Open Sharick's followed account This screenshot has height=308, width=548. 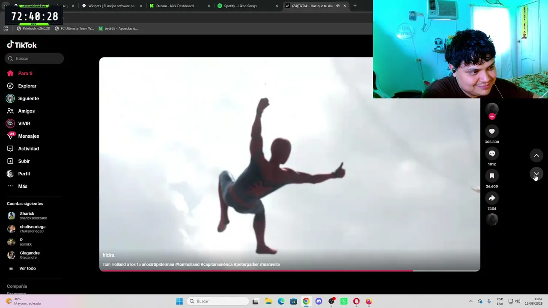click(x=27, y=216)
